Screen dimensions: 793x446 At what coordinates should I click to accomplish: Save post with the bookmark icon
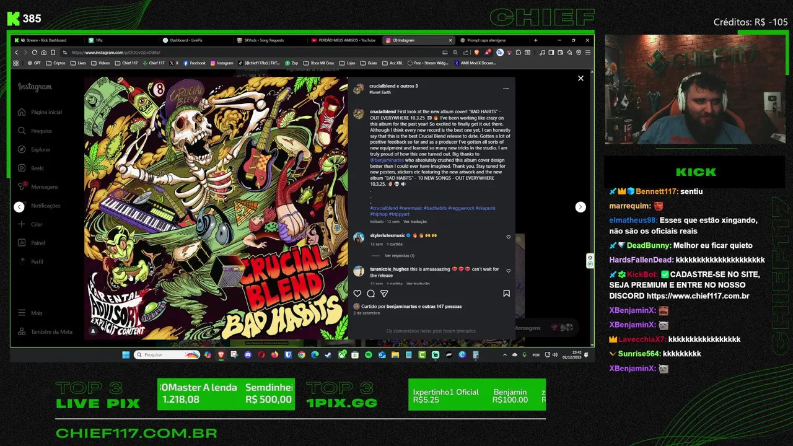click(506, 294)
